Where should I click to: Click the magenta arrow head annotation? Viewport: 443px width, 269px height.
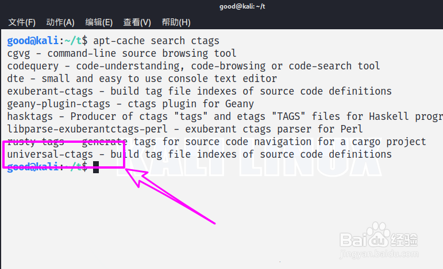tap(133, 174)
